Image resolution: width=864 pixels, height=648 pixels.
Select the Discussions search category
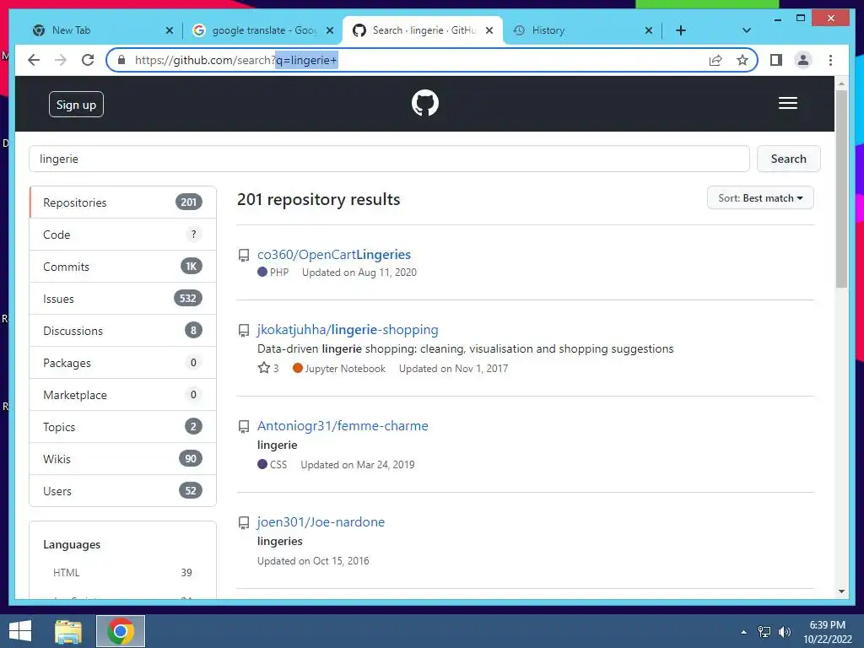(123, 331)
